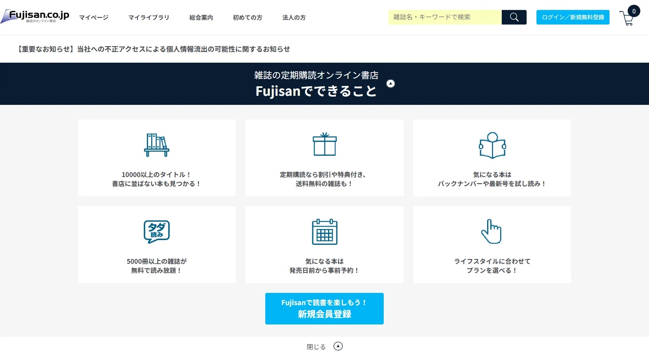The width and height of the screenshot is (649, 354).
Task: Select 定期購読なら割引や特典付き card text
Action: [x=324, y=179]
